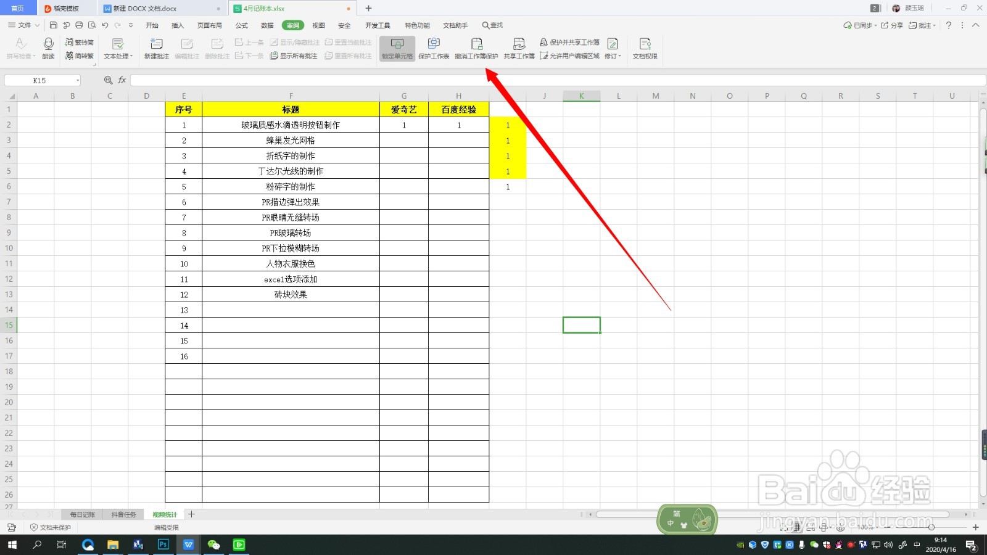Click the Read Aloud (朗读) microphone icon
This screenshot has width=987, height=555.
(x=48, y=43)
